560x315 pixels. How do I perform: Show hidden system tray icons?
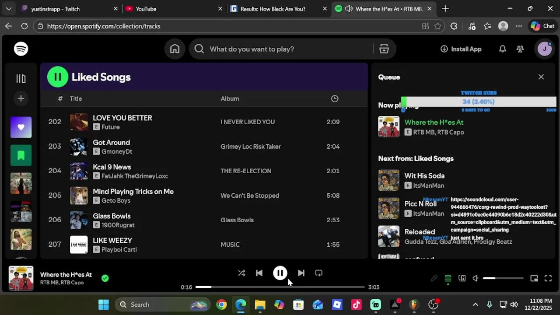pos(475,305)
